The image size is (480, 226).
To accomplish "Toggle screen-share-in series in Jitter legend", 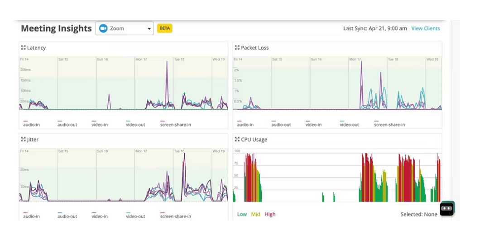I will 175,216.
